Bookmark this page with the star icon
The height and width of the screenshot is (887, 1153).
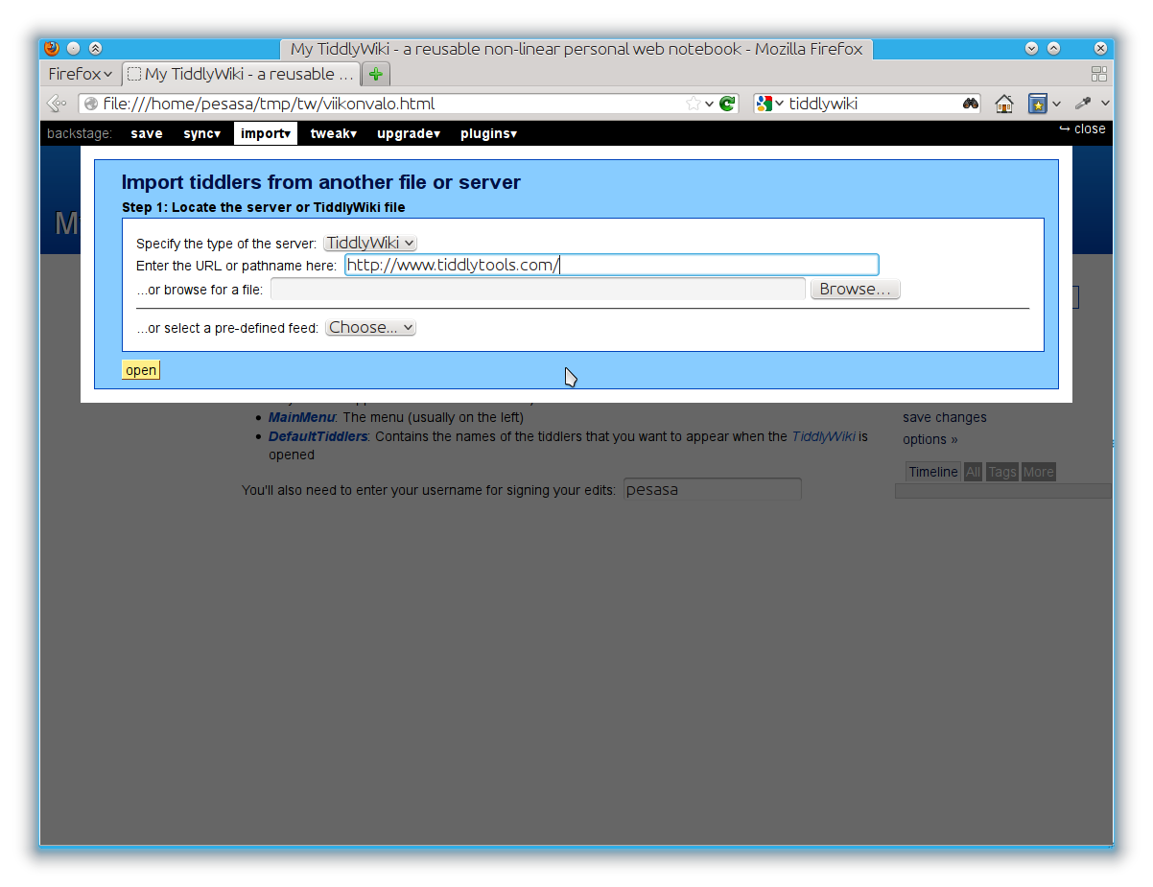point(694,104)
